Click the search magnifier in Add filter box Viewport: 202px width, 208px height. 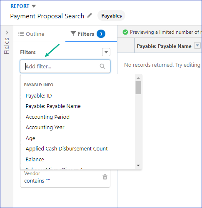pyautogui.click(x=102, y=66)
